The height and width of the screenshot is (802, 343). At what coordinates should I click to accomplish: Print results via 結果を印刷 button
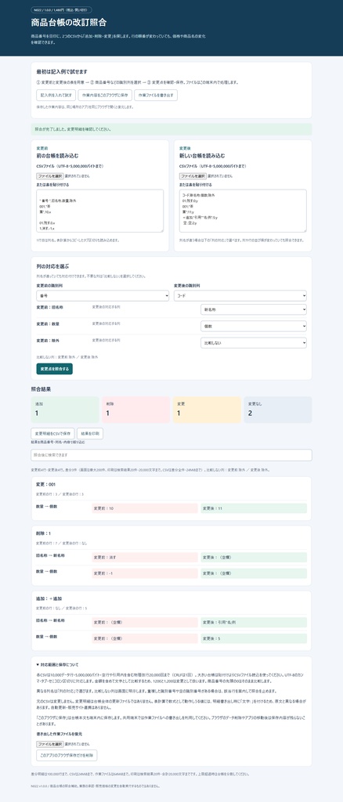click(90, 433)
